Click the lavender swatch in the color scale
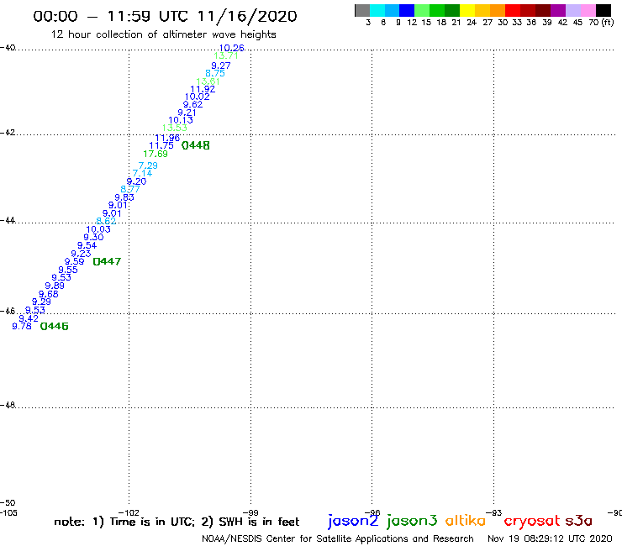622x546 pixels. [x=573, y=10]
